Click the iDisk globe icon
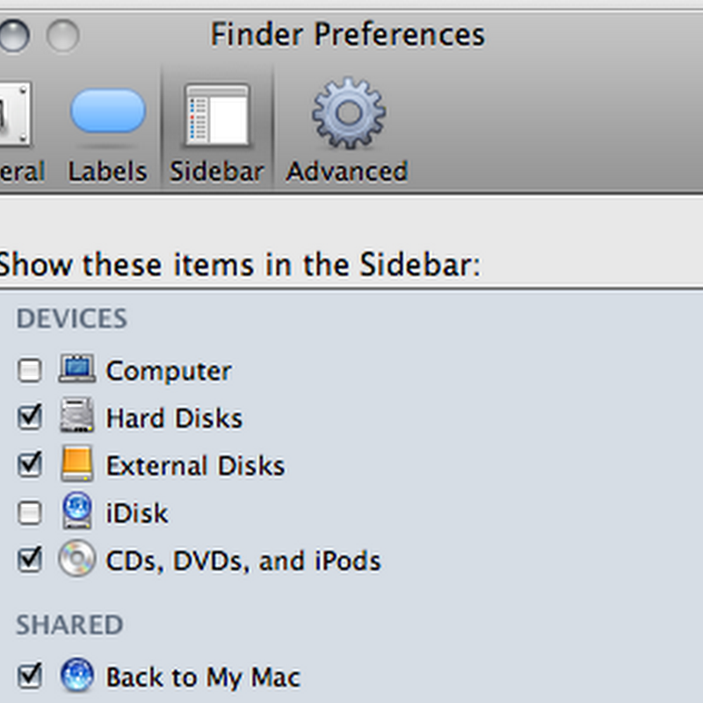 coord(76,512)
